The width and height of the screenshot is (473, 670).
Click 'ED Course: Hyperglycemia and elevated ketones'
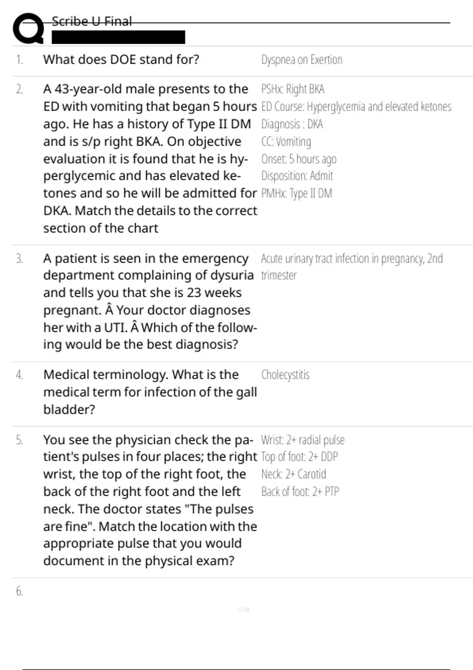(x=356, y=106)
